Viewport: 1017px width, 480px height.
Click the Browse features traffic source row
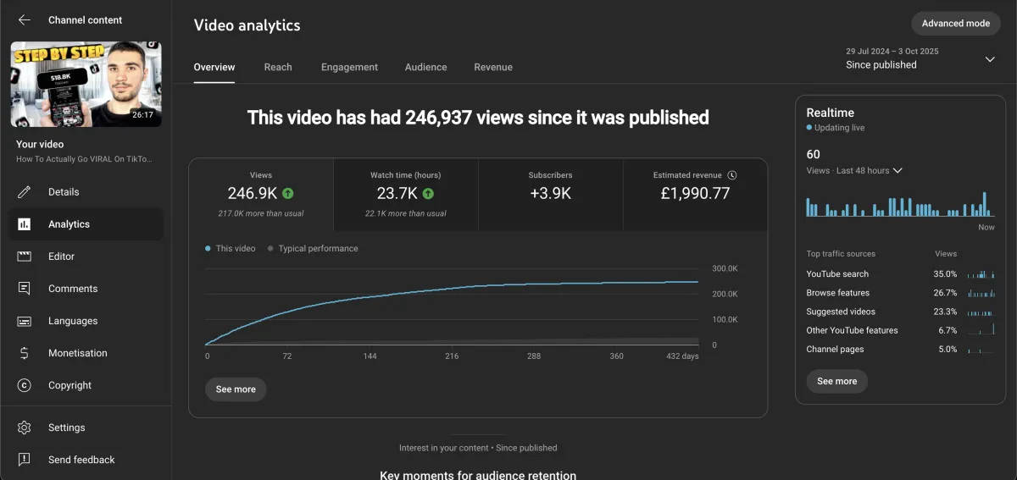[901, 293]
